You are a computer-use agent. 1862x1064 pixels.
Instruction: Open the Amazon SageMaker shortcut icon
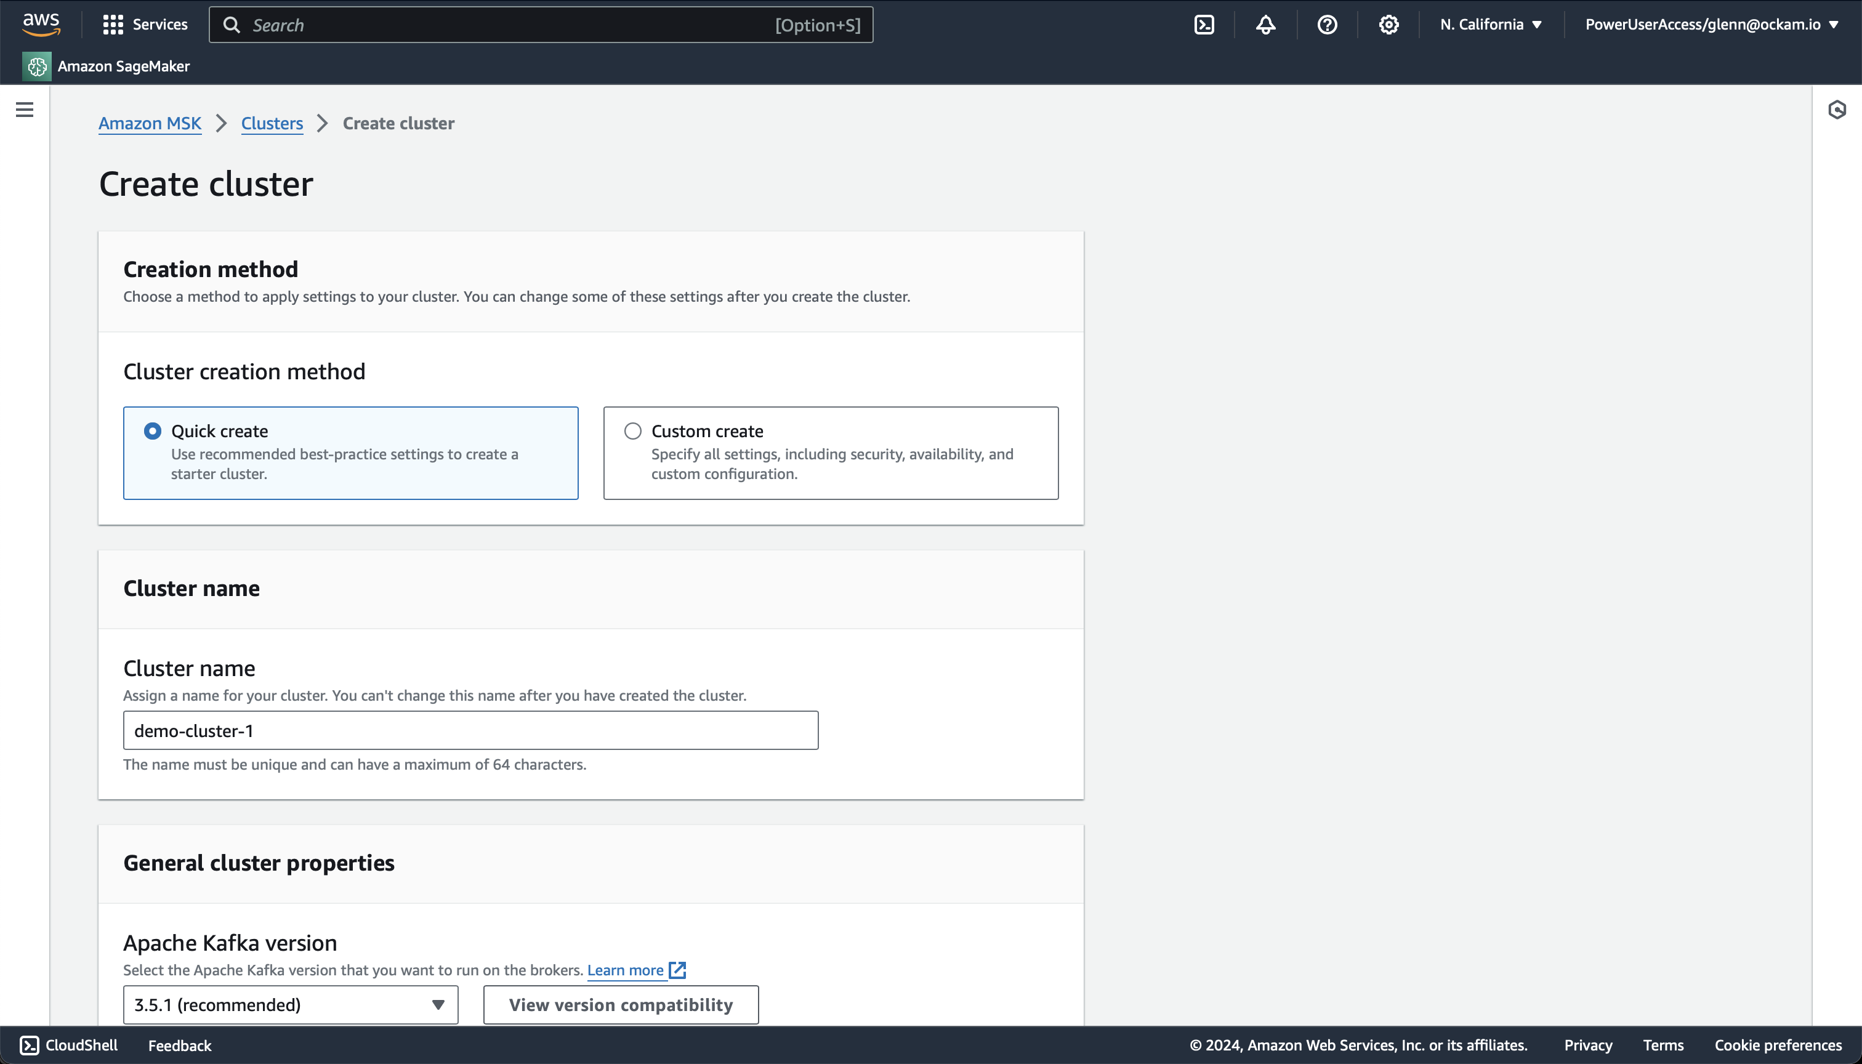(36, 66)
